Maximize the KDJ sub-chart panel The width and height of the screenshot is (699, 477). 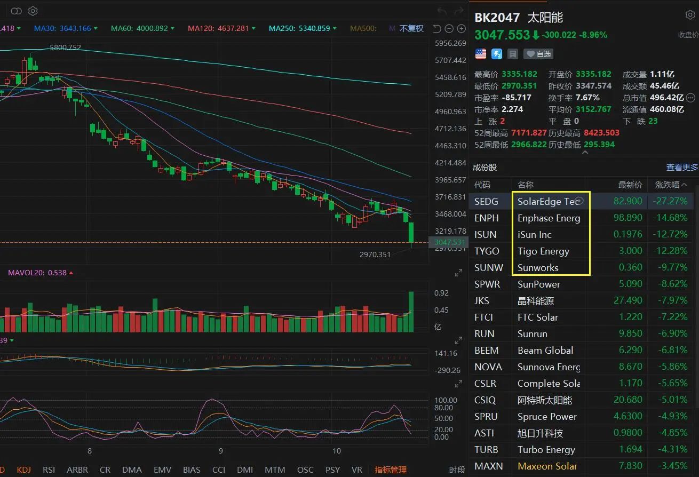point(458,384)
